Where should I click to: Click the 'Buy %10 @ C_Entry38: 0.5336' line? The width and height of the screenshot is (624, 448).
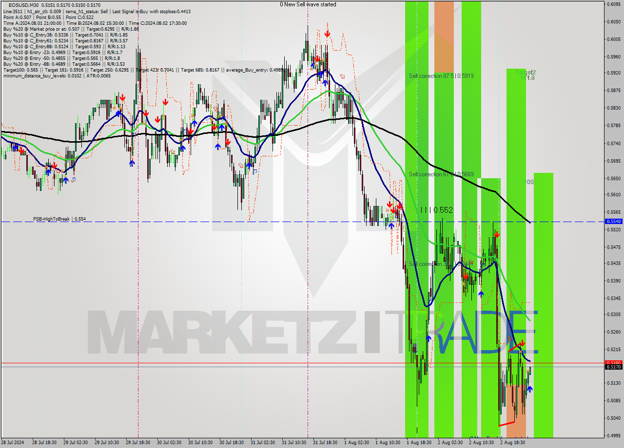click(65, 35)
